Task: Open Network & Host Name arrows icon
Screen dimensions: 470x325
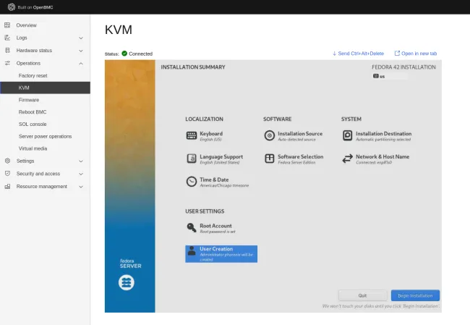Action: pyautogui.click(x=348, y=159)
